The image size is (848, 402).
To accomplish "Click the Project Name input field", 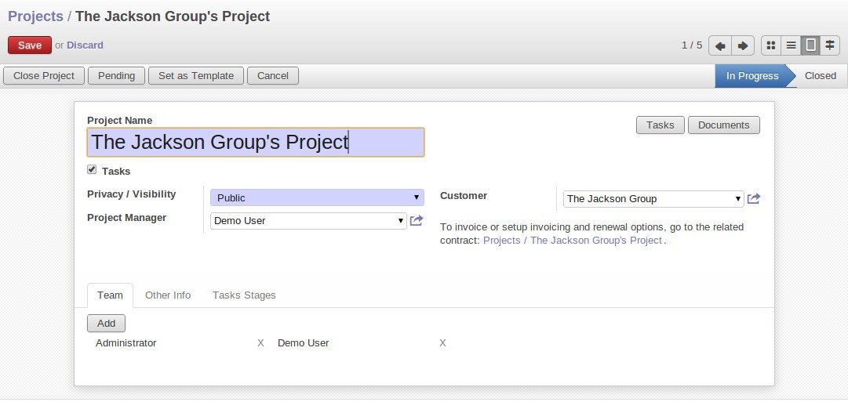I will click(x=256, y=142).
